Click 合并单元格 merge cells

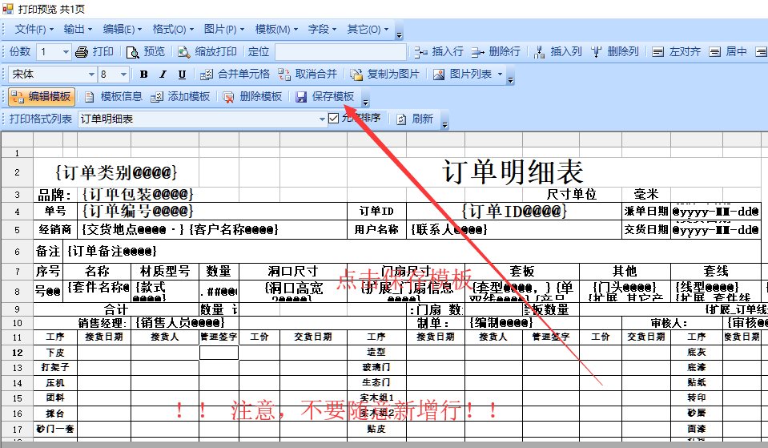tap(235, 75)
